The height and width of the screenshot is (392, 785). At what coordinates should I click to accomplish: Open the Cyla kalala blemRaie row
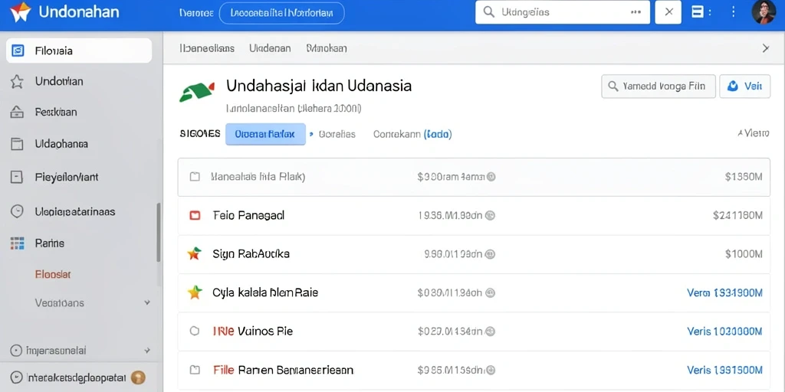[x=474, y=292]
